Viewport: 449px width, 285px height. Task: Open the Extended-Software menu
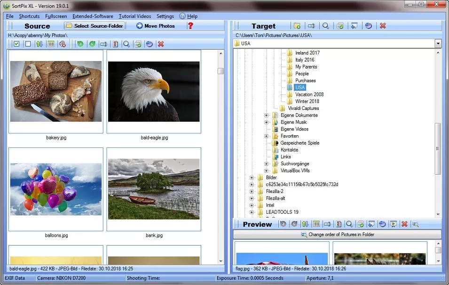coord(93,16)
